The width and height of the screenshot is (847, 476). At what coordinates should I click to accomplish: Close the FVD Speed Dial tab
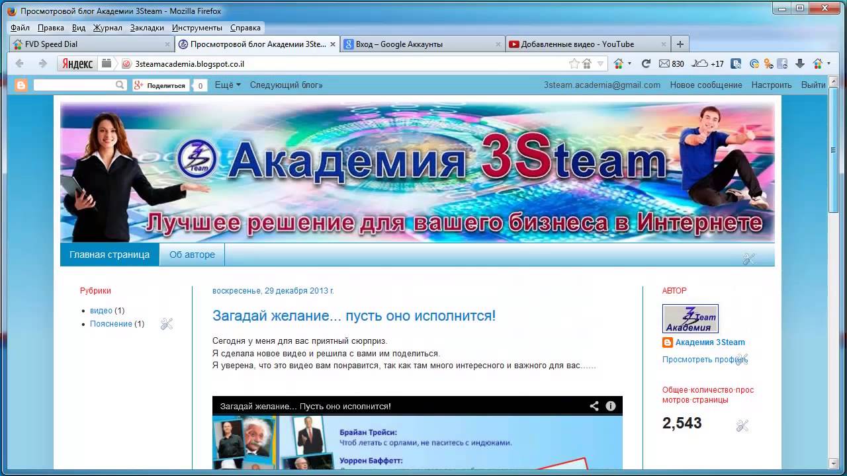pos(167,44)
